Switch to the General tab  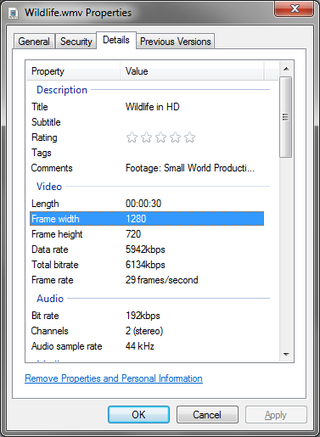point(34,42)
